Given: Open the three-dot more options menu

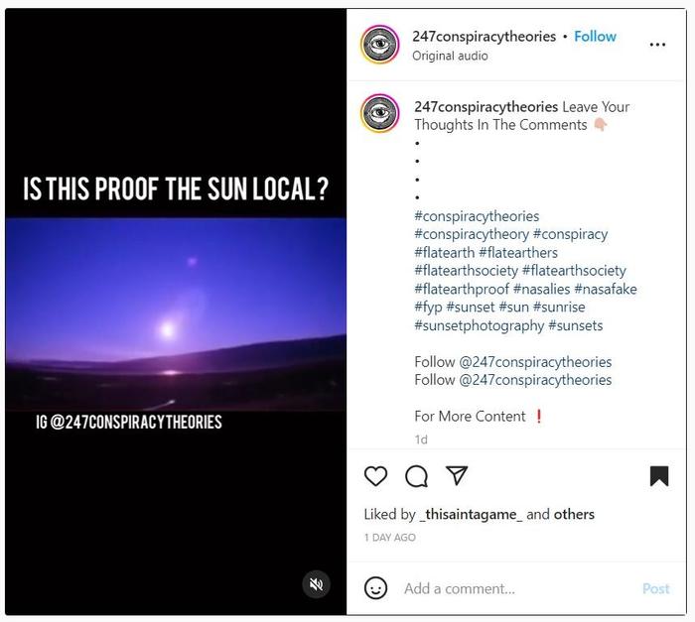Looking at the screenshot, I should point(657,45).
